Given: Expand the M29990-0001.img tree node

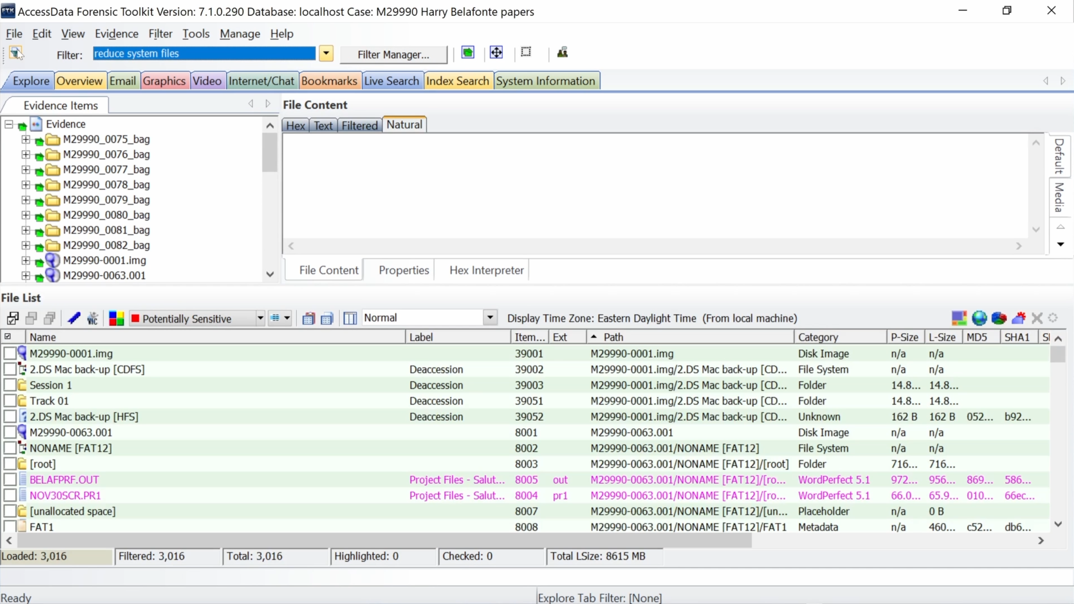Looking at the screenshot, I should (27, 259).
